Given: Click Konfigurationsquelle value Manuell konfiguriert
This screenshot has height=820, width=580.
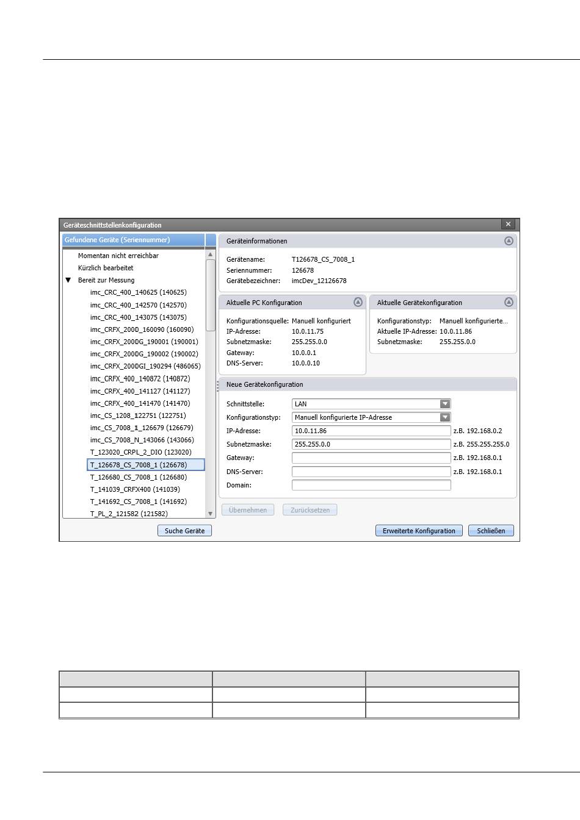Looking at the screenshot, I should point(321,321).
